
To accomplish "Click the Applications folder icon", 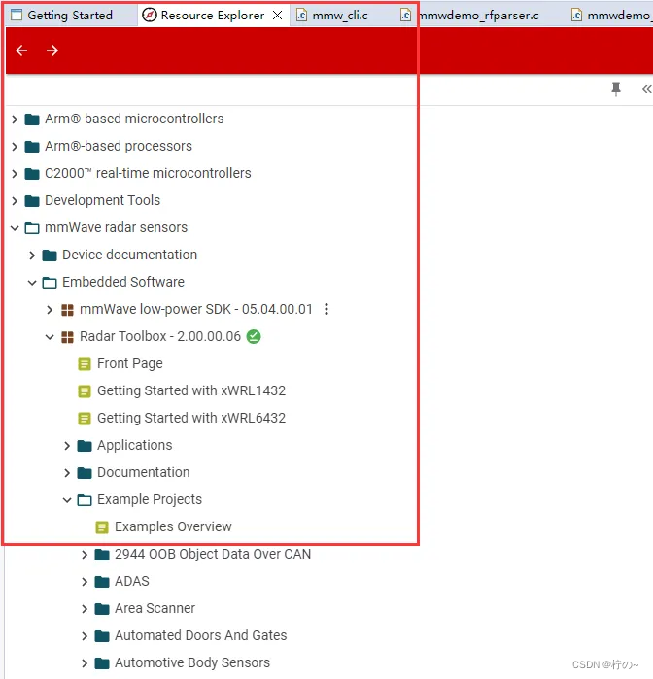I will (85, 446).
